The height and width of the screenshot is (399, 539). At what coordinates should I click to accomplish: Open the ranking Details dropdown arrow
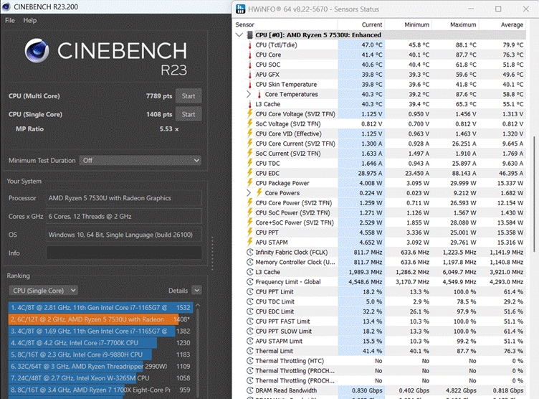pos(196,291)
